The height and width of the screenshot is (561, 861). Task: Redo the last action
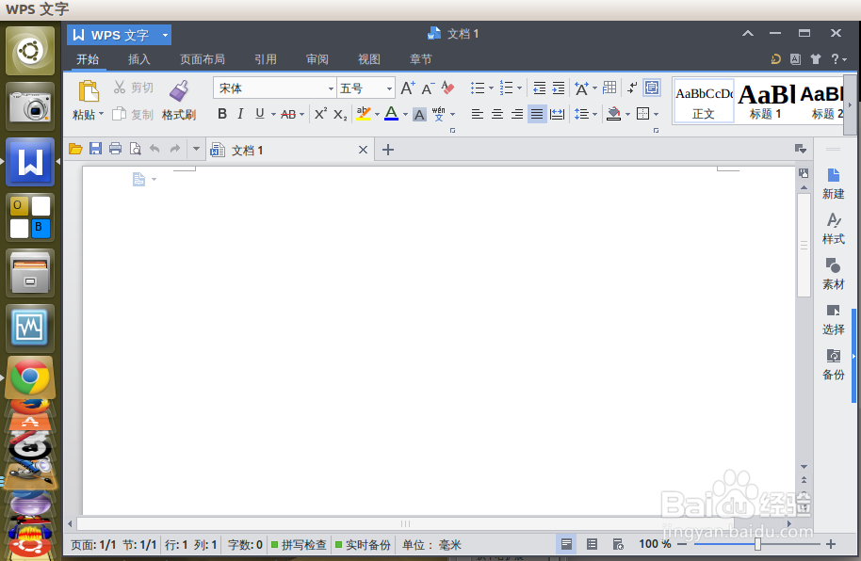[x=174, y=149]
